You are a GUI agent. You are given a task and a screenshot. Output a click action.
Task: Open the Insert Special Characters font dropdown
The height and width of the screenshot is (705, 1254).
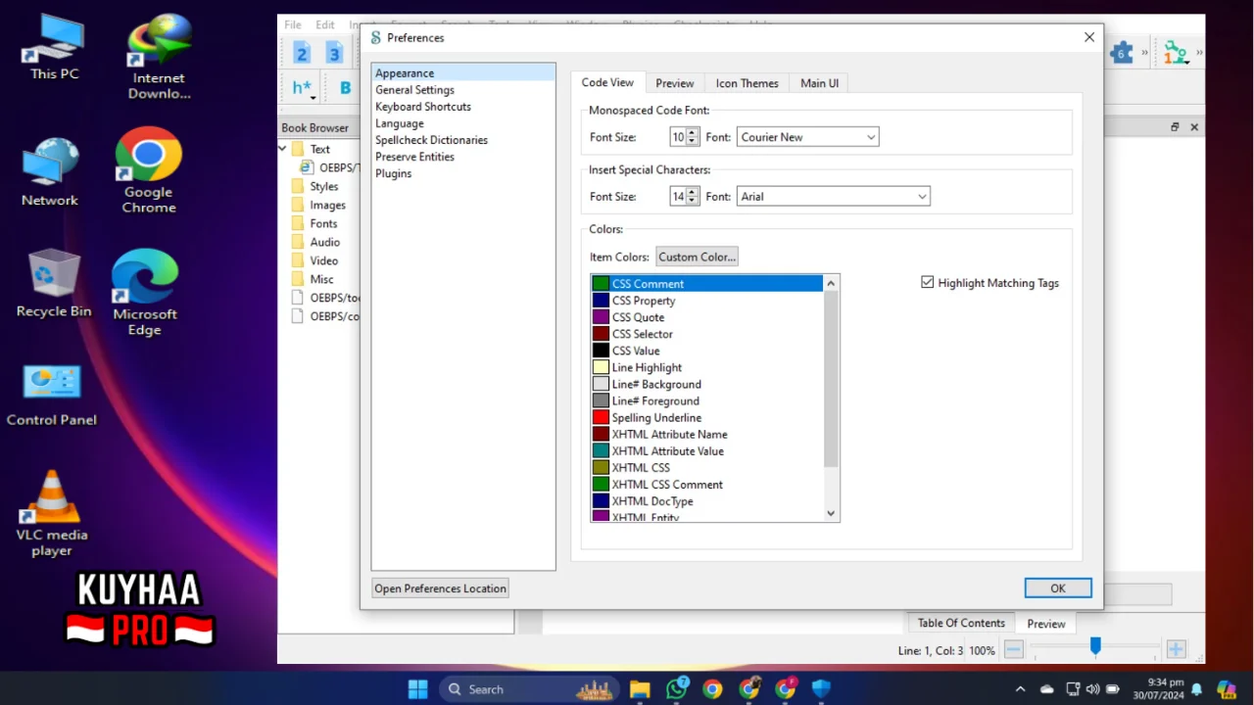pyautogui.click(x=834, y=197)
